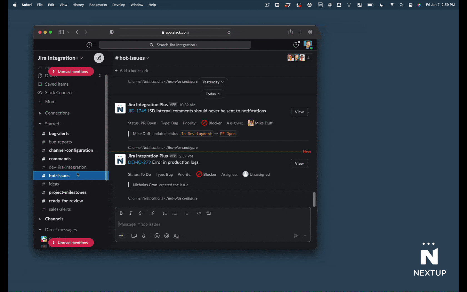
Task: Toggle formatting toolbar with Aa icon
Action: pos(176,236)
